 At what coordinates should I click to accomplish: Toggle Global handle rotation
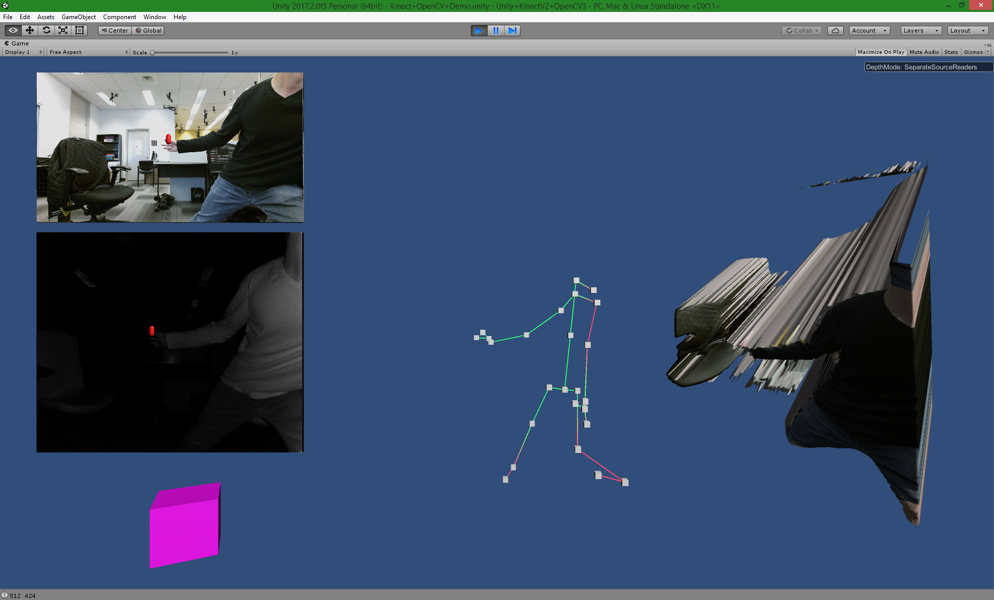pyautogui.click(x=149, y=31)
